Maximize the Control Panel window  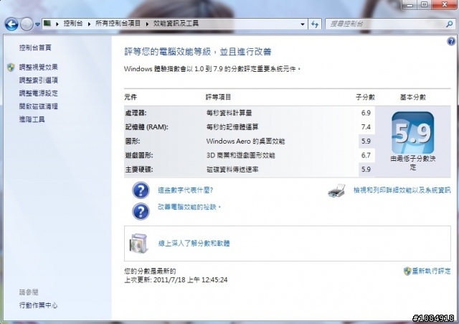click(x=424, y=5)
